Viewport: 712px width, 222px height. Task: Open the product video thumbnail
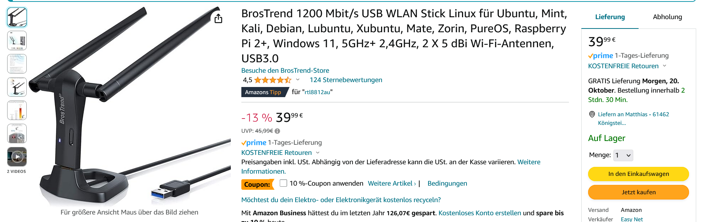(x=17, y=156)
